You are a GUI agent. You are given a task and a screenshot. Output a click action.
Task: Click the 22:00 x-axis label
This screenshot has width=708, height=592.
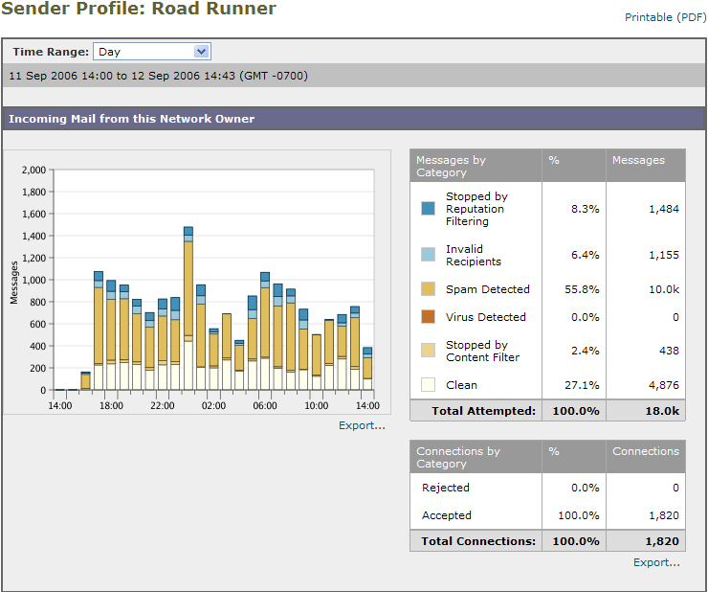[x=162, y=405]
